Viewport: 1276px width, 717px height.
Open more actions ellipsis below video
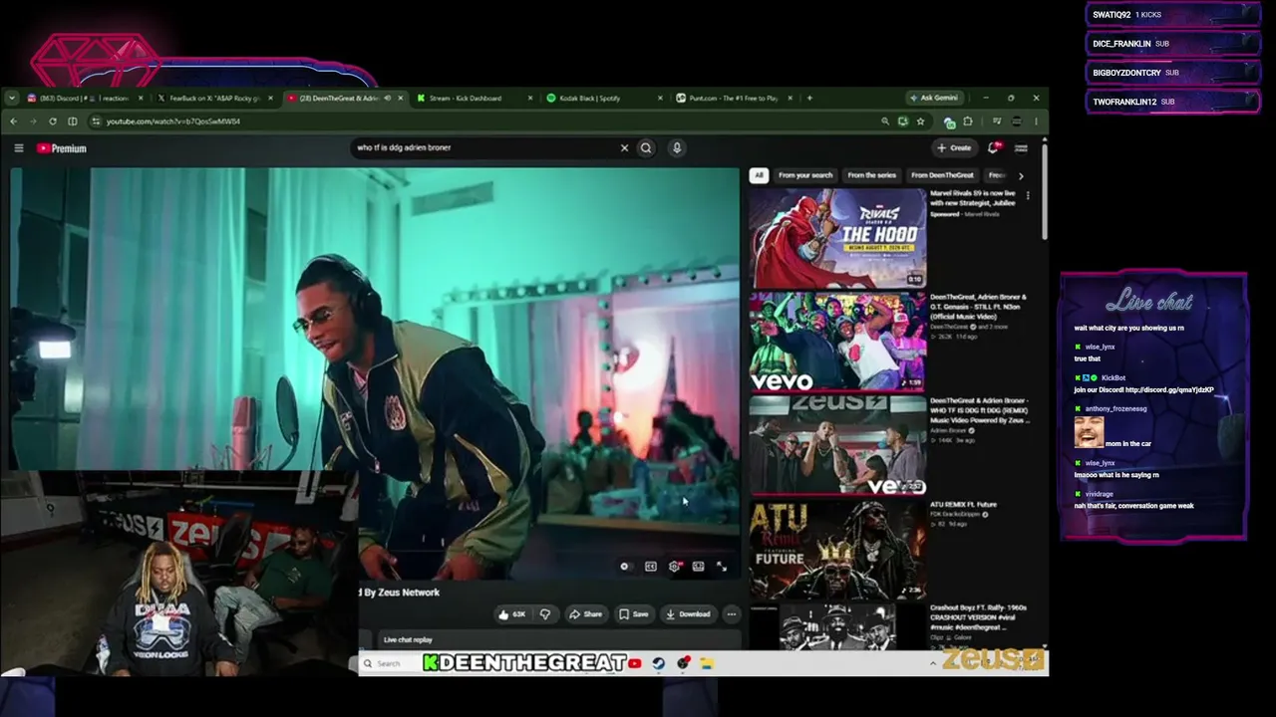732,614
